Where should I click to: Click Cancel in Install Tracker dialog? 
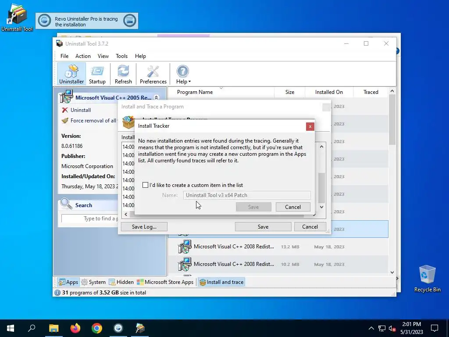pyautogui.click(x=292, y=207)
